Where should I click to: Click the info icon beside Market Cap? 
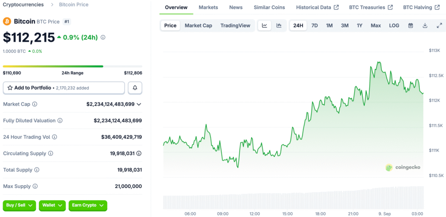35,104
